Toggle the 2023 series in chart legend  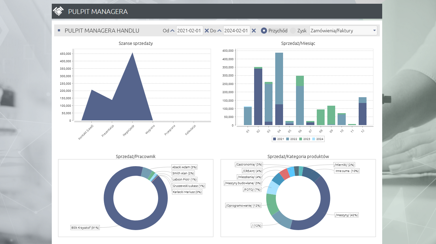[x=305, y=139]
